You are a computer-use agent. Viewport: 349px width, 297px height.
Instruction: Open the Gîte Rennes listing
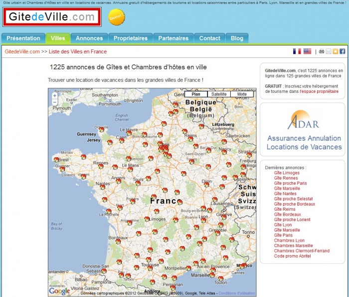click(286, 178)
